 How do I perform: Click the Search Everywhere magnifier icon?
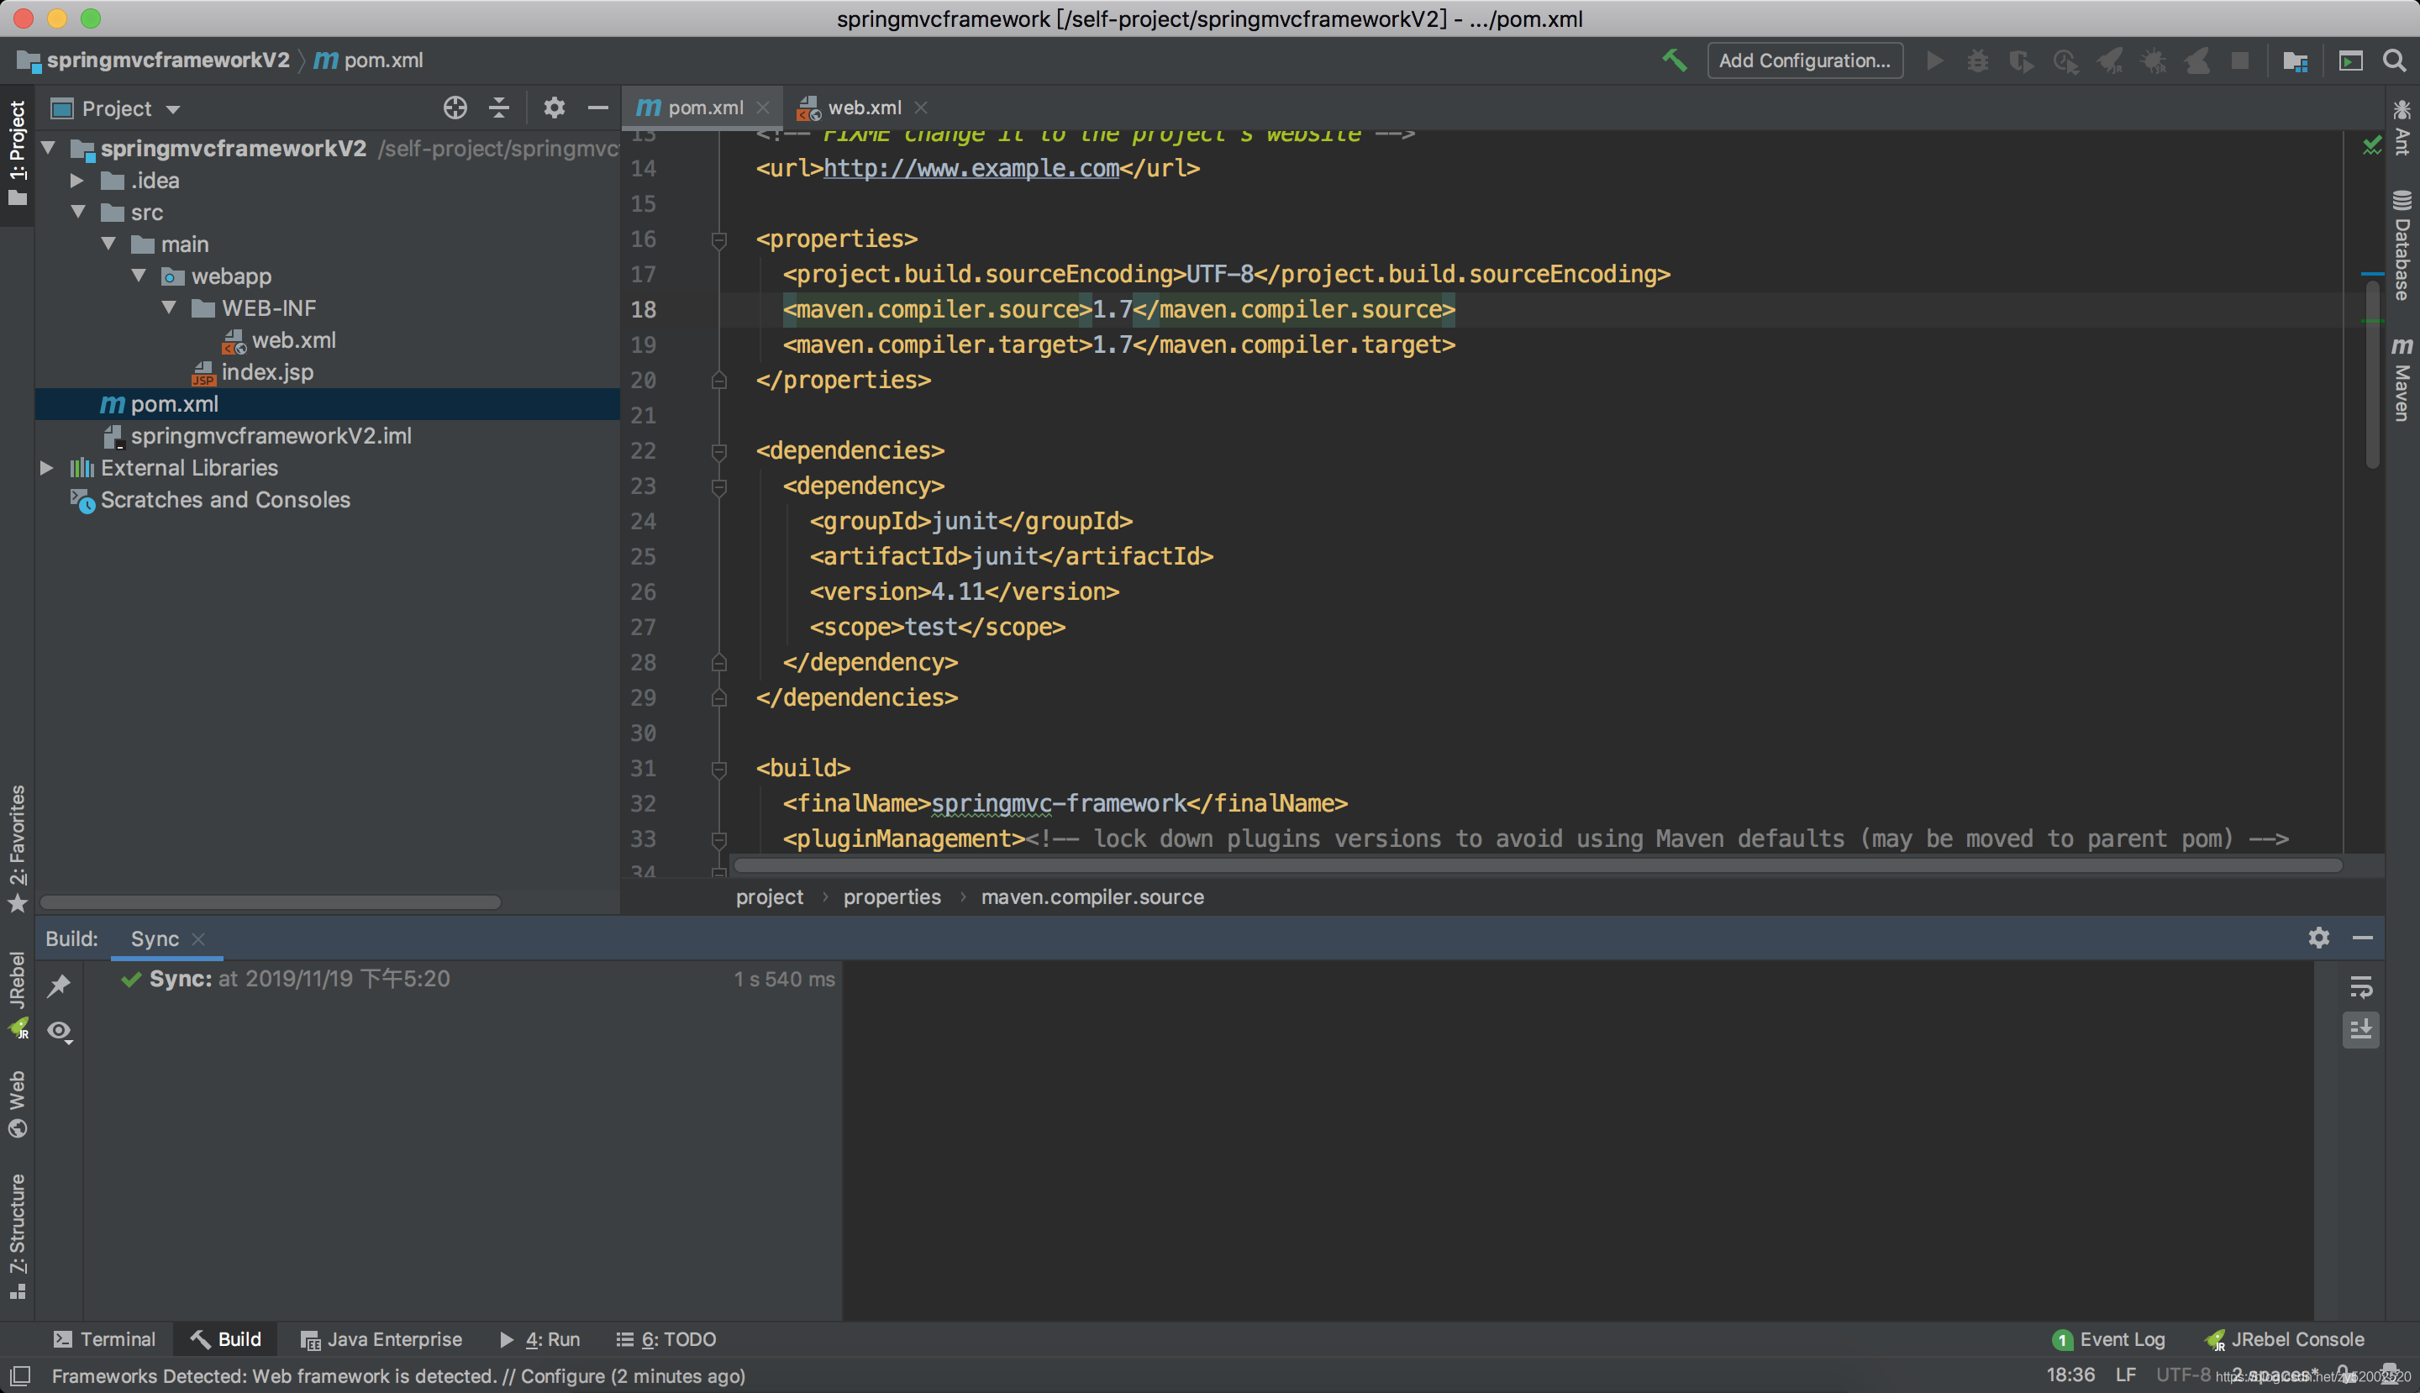2394,60
